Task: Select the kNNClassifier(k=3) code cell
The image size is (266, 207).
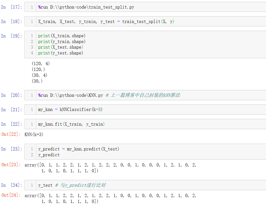Action: coord(70,109)
